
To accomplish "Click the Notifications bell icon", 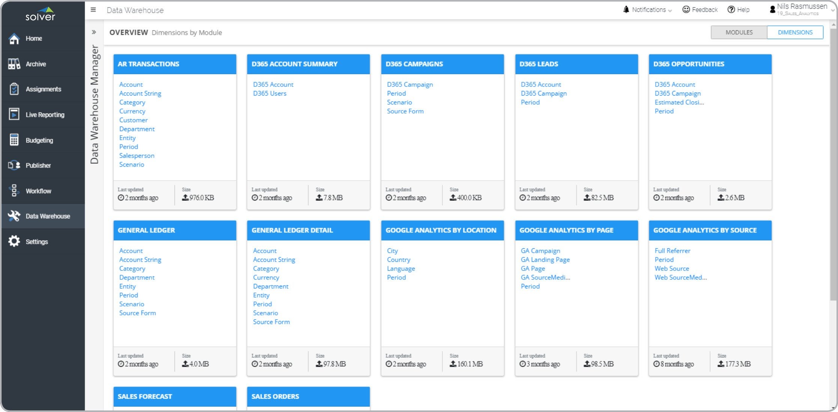I will 626,10.
